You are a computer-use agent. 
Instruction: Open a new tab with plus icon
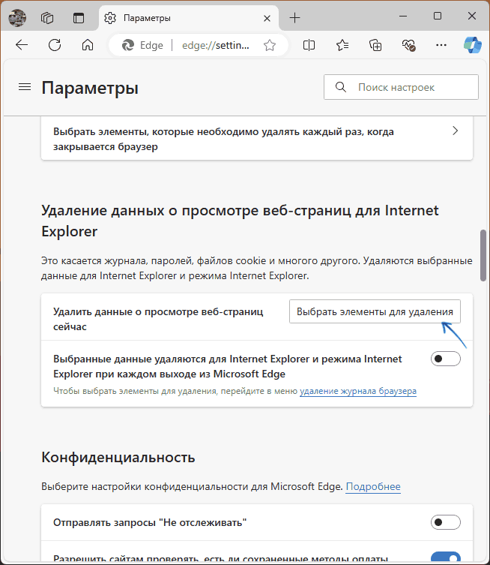tap(294, 18)
